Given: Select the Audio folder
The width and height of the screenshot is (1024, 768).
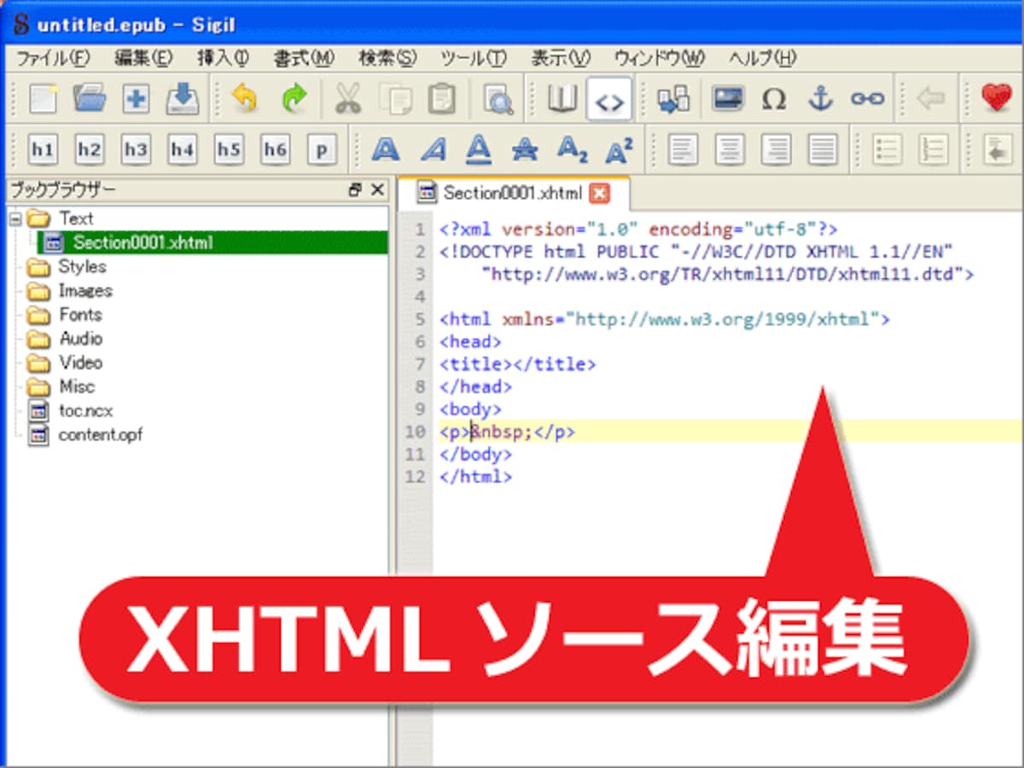Looking at the screenshot, I should click(x=80, y=338).
